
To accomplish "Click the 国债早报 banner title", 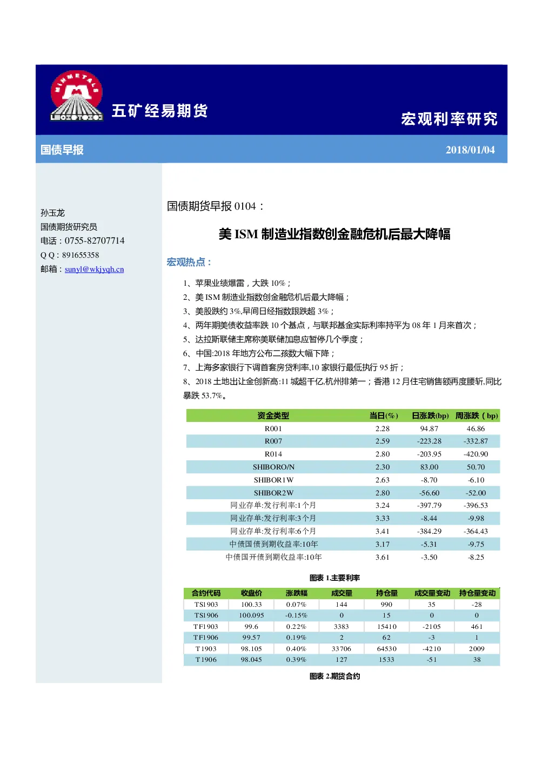I will pos(62,150).
